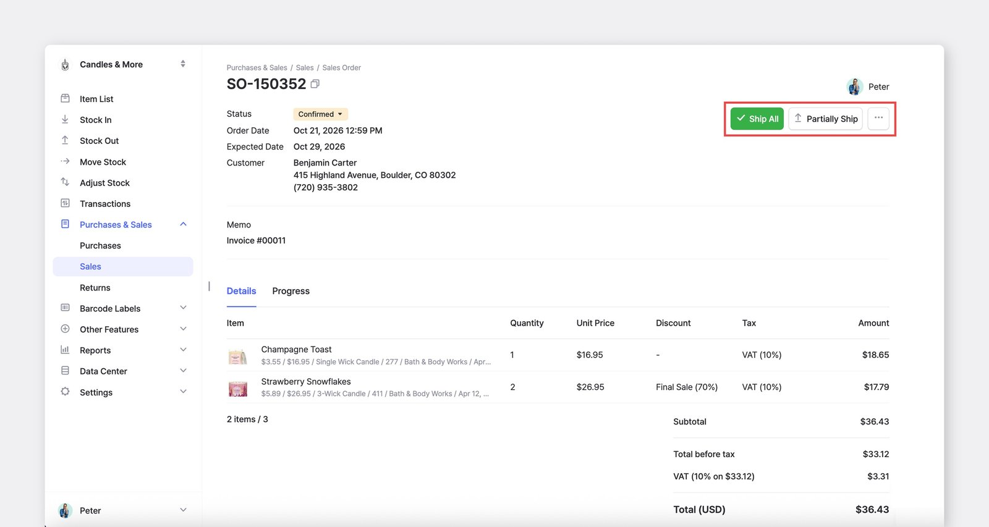Collapse the Purchases & Sales section
This screenshot has height=527, width=989.
(183, 224)
